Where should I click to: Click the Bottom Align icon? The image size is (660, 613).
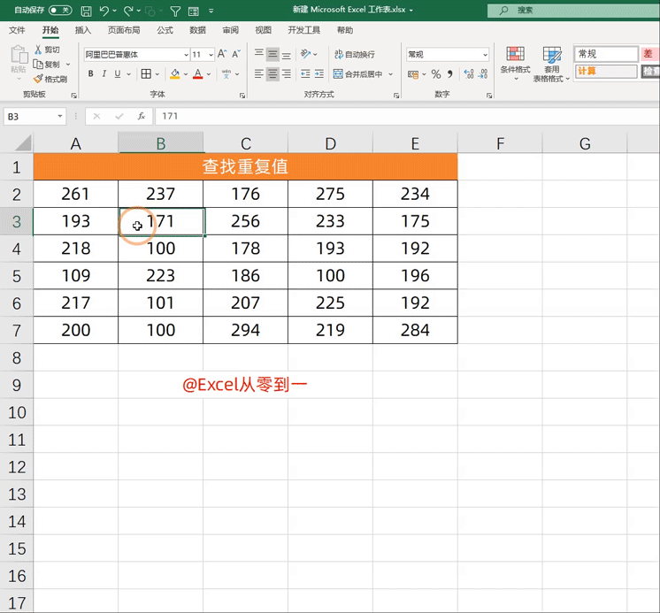coord(287,54)
